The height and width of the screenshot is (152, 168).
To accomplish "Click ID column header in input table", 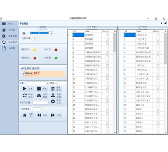I will tap(78, 31).
